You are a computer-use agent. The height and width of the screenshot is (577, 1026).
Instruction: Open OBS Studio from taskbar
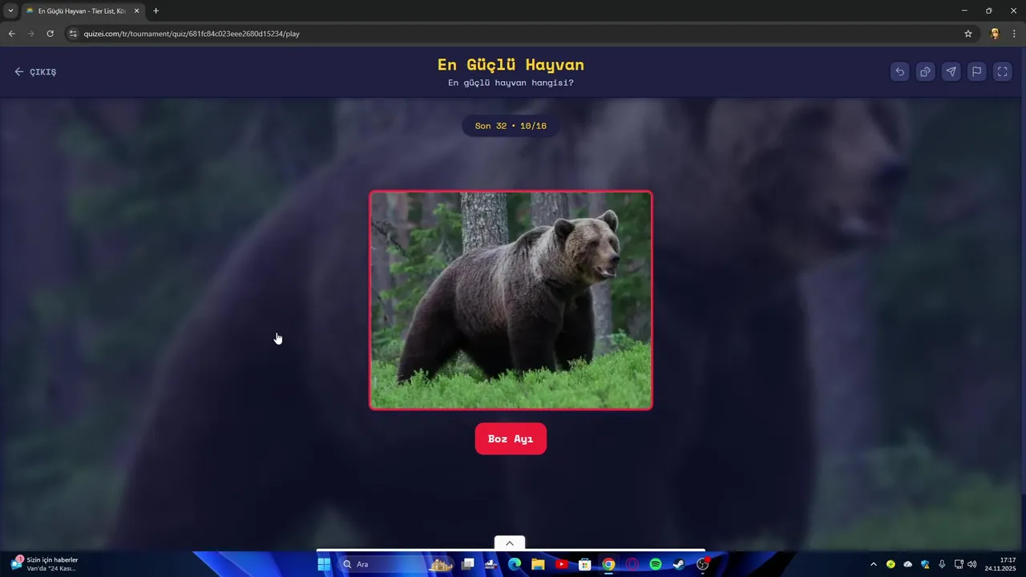click(703, 564)
